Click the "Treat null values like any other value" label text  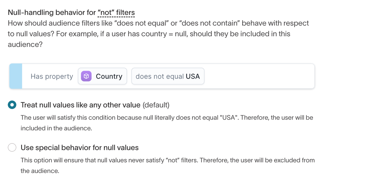click(x=80, y=105)
